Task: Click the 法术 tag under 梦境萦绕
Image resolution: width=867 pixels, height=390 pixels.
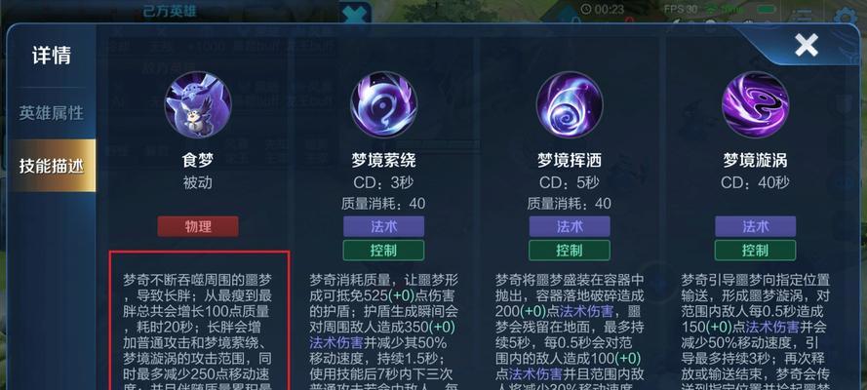Action: click(383, 226)
